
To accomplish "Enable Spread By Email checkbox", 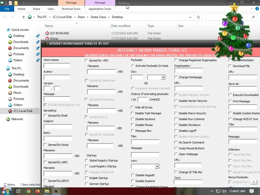I will [x=45, y=116].
